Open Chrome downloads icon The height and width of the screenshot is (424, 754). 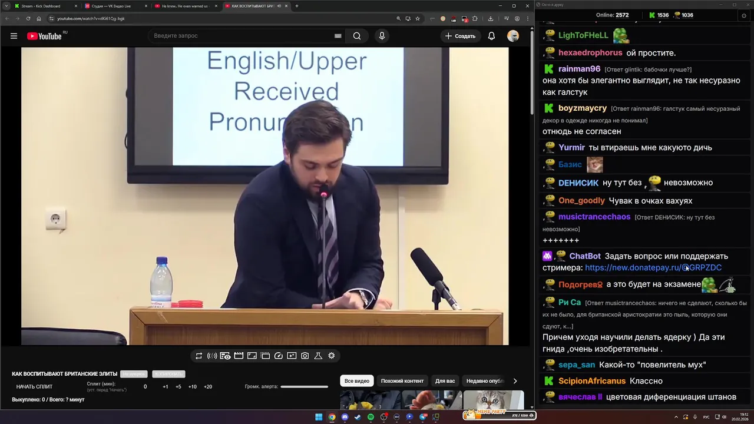point(491,18)
